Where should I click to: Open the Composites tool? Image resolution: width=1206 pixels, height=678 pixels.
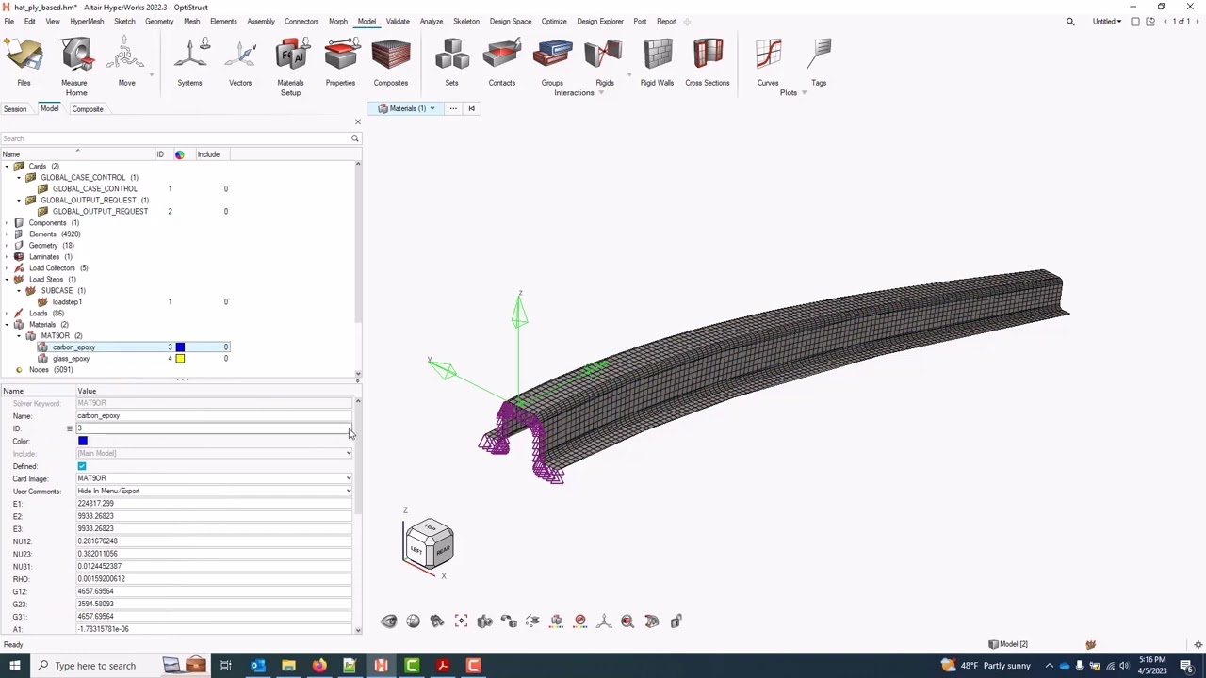point(390,63)
